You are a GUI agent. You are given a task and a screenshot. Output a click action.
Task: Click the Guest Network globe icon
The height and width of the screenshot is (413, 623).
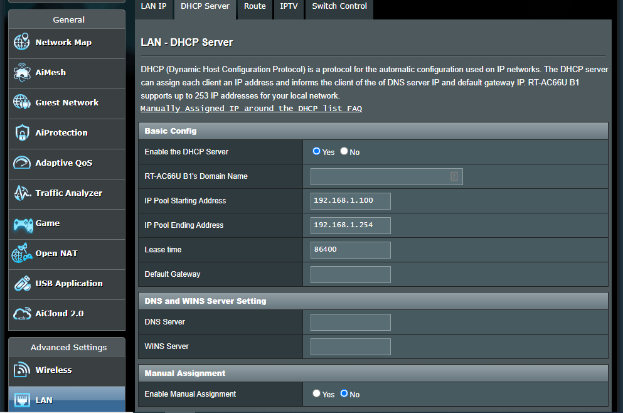[x=22, y=102]
